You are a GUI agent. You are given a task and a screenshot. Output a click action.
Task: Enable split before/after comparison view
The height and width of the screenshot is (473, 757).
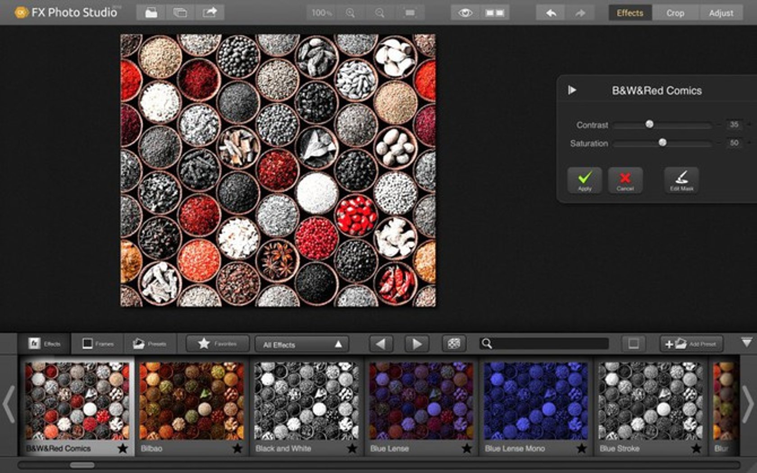click(x=493, y=13)
